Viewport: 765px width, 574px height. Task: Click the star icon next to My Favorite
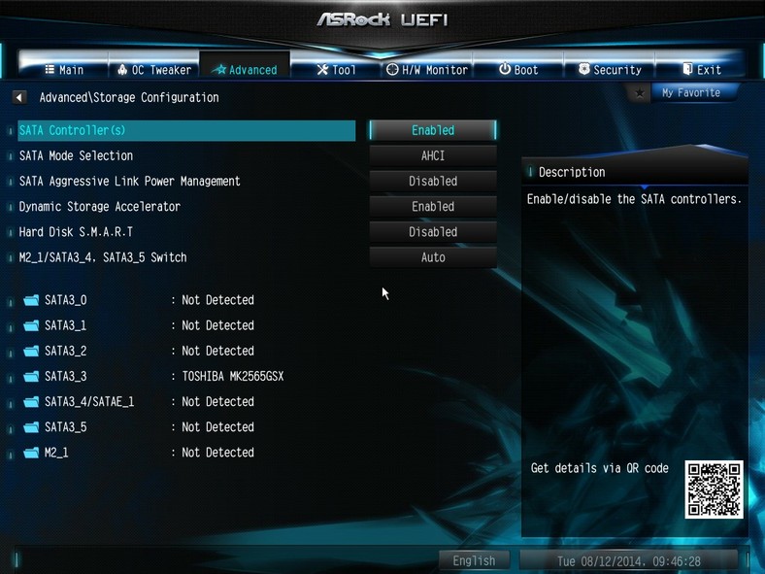[x=640, y=92]
